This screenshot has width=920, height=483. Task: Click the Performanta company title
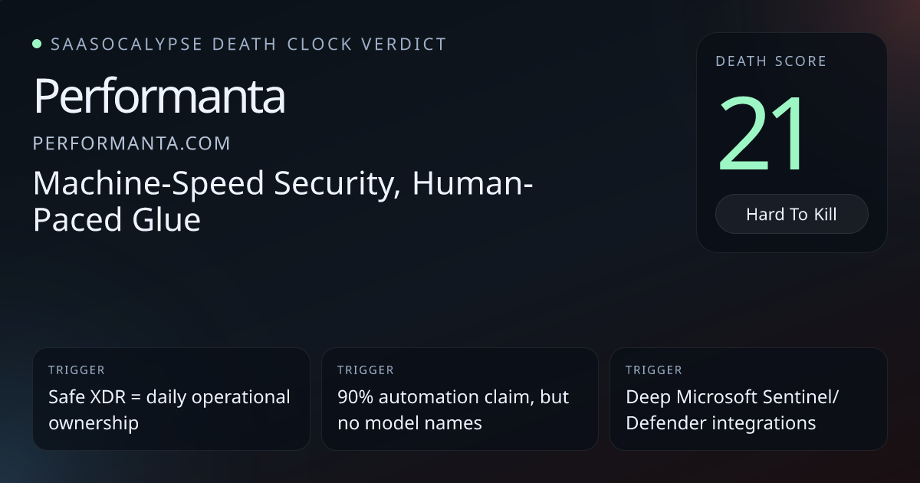(159, 97)
